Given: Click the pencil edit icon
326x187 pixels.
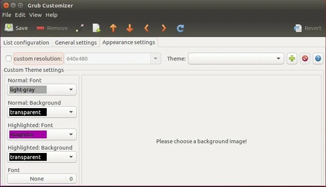Looking at the screenshot, I should pos(80,28).
